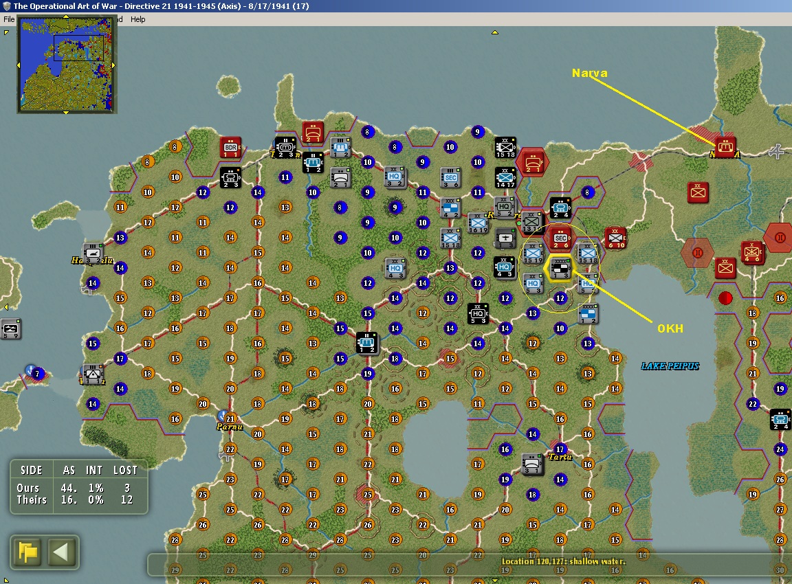Open the Help menu
Image resolution: width=792 pixels, height=584 pixels.
[138, 19]
